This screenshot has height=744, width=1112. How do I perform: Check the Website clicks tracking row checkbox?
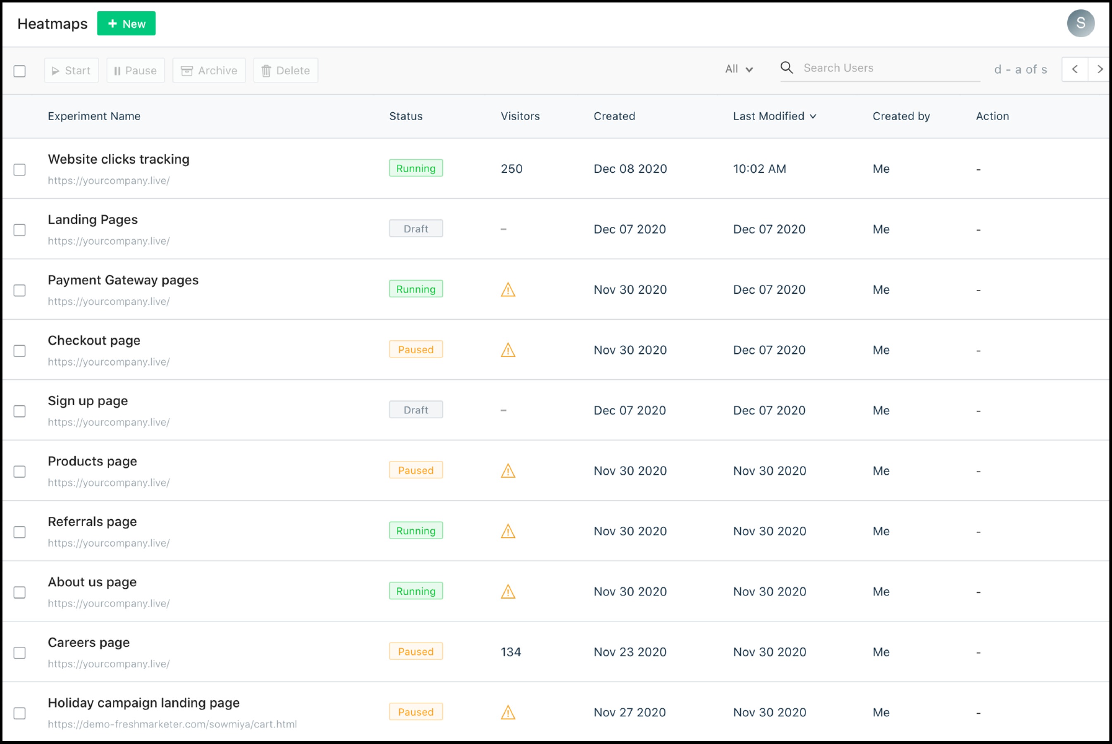[19, 169]
